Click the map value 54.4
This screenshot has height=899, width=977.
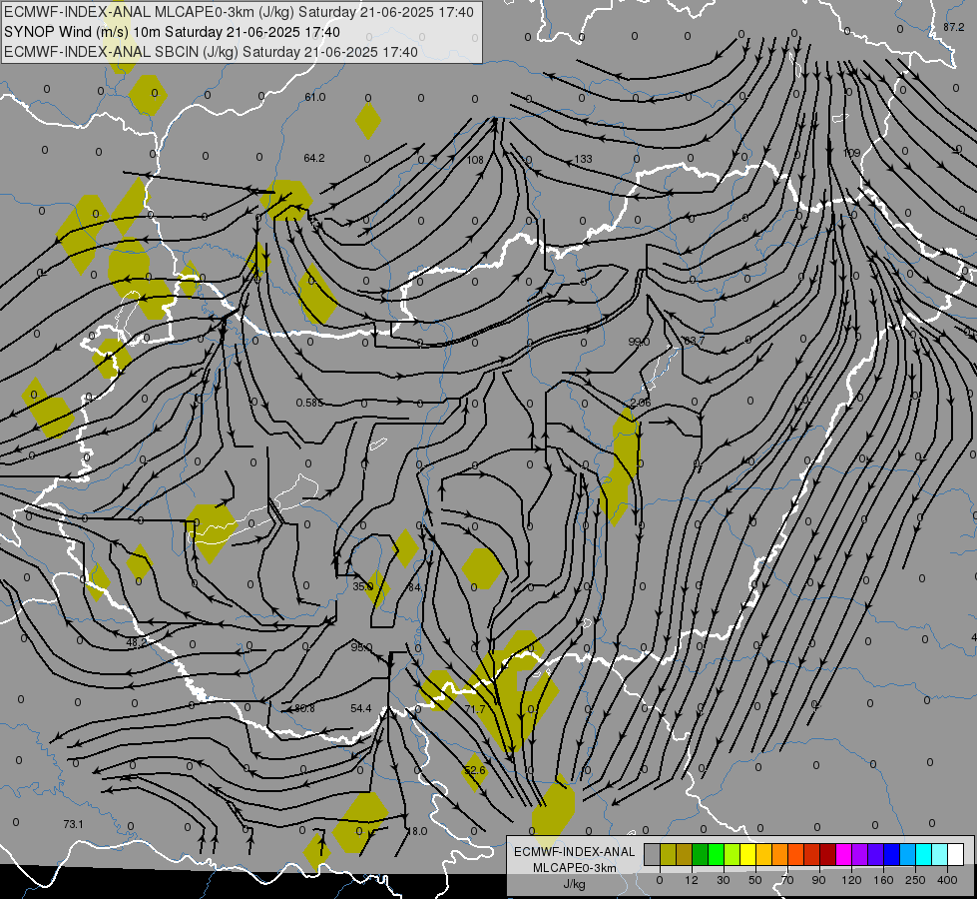pyautogui.click(x=361, y=709)
